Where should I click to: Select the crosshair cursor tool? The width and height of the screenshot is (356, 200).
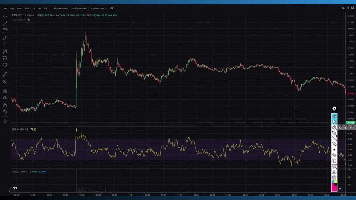pyautogui.click(x=5, y=16)
